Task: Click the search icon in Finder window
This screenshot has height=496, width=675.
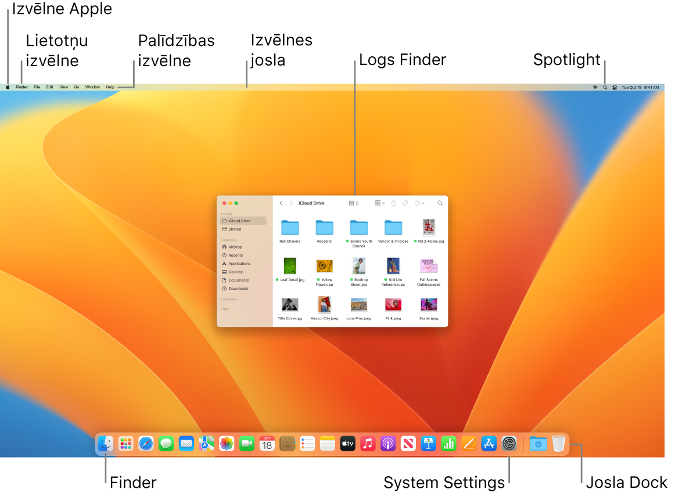Action: 440,203
